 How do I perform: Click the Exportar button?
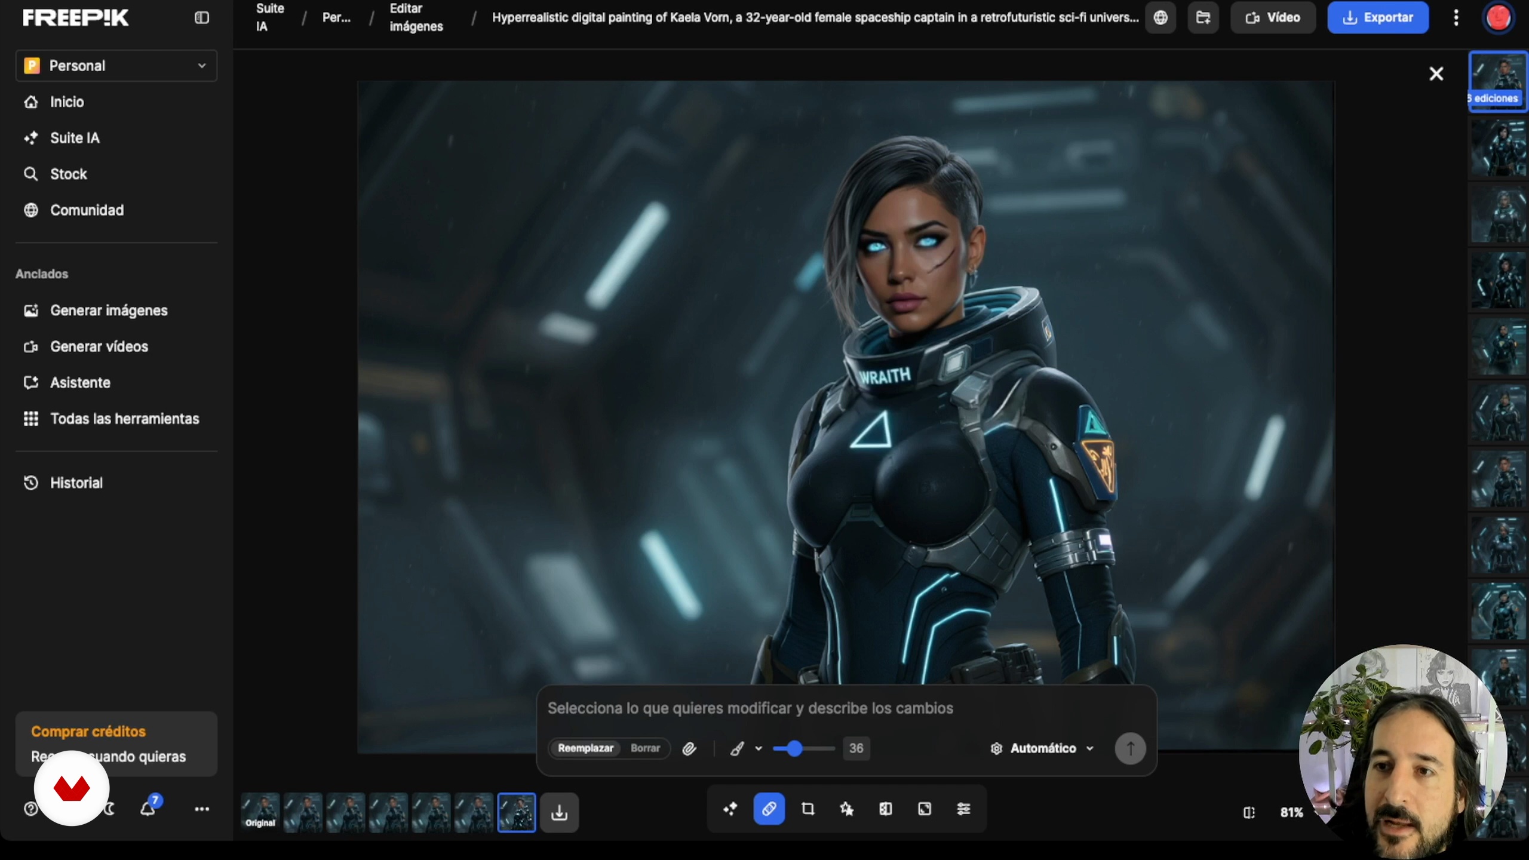coord(1378,18)
